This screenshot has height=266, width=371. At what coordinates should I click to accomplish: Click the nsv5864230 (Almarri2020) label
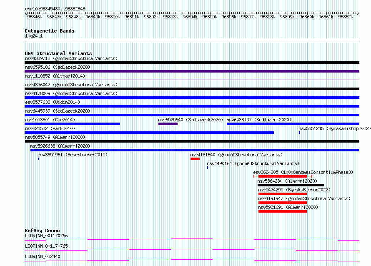(x=287, y=181)
